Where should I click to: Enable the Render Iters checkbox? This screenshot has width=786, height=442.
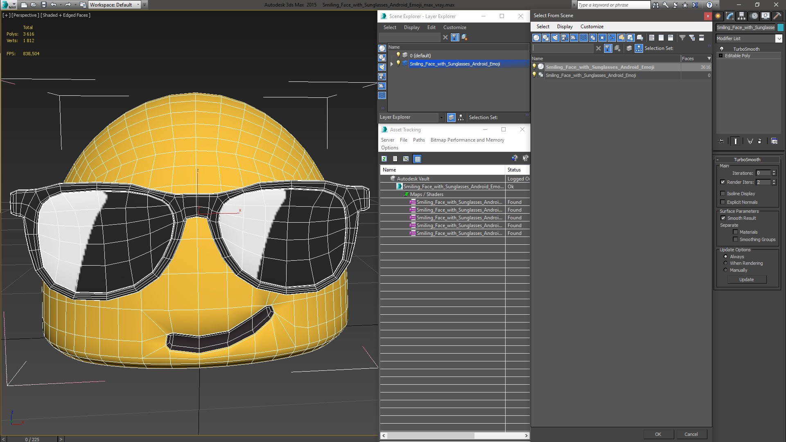pyautogui.click(x=723, y=182)
